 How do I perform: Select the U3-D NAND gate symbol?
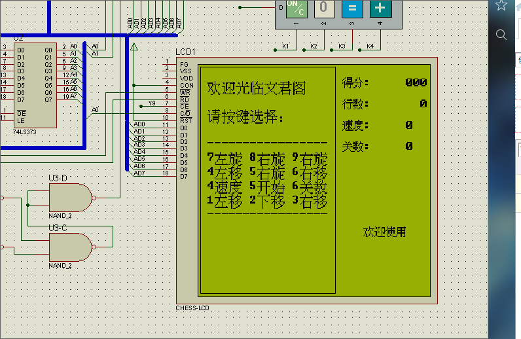[x=70, y=196]
